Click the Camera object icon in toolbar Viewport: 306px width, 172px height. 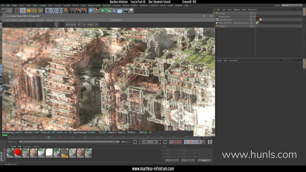point(125,11)
